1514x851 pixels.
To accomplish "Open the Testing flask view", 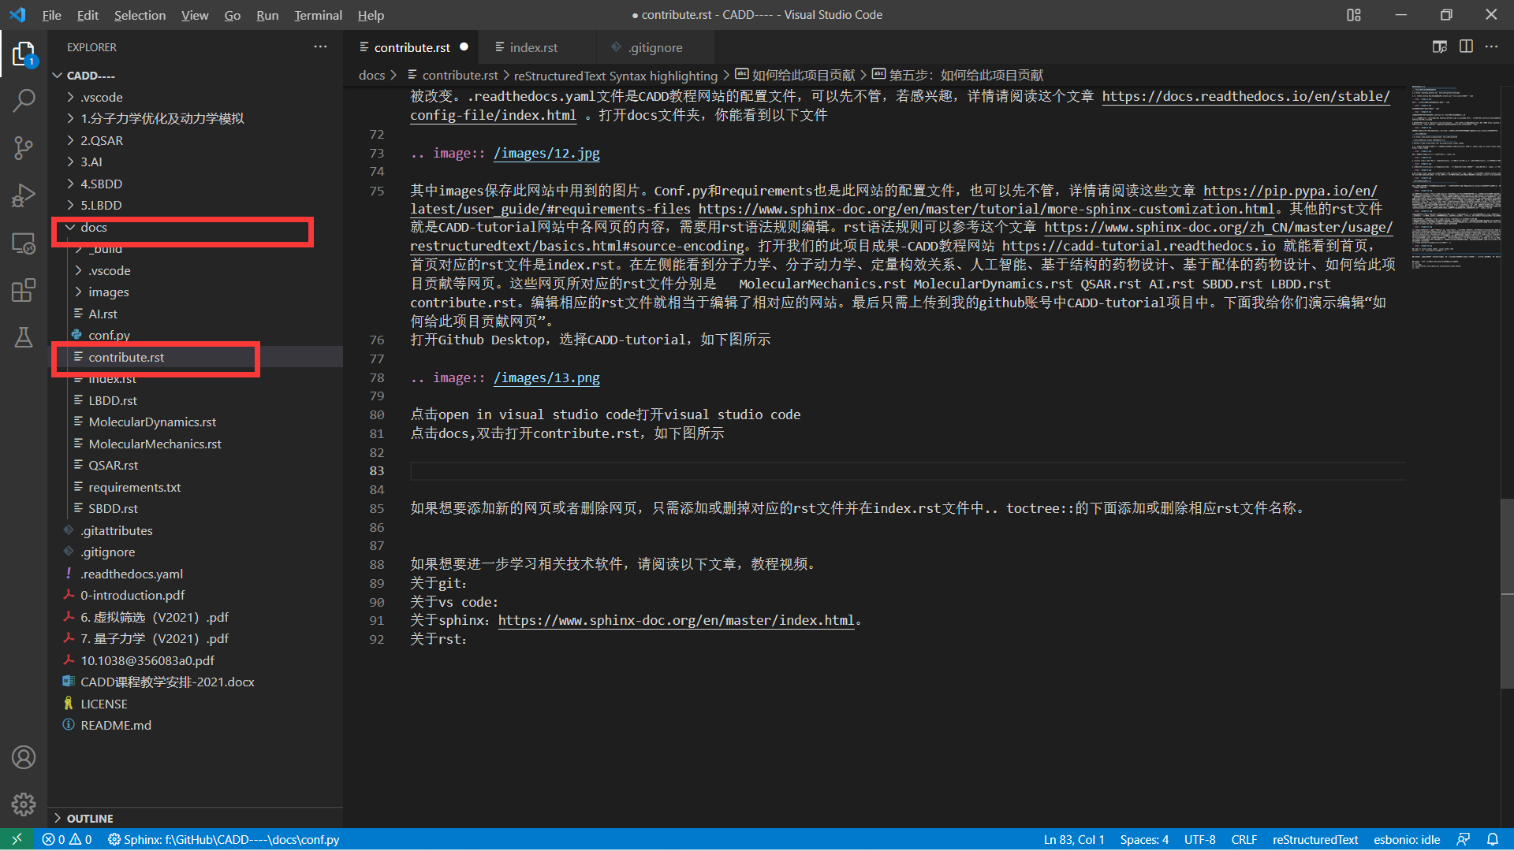I will [x=24, y=337].
